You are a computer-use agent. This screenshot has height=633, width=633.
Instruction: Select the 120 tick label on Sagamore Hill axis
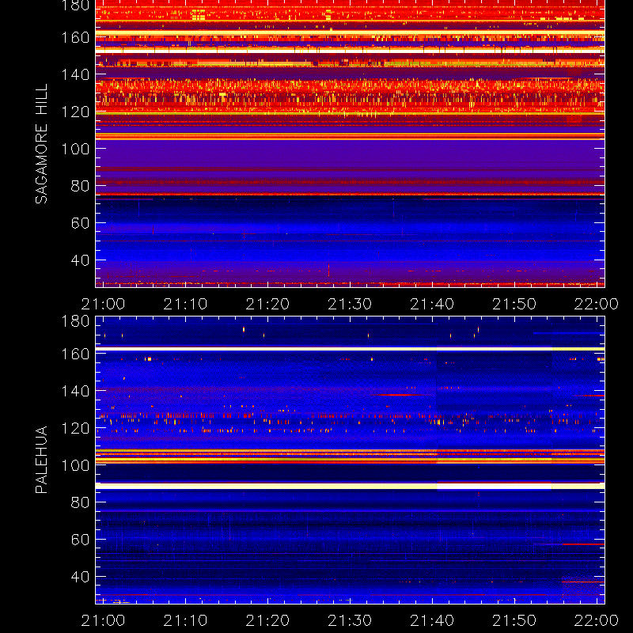[x=75, y=112]
